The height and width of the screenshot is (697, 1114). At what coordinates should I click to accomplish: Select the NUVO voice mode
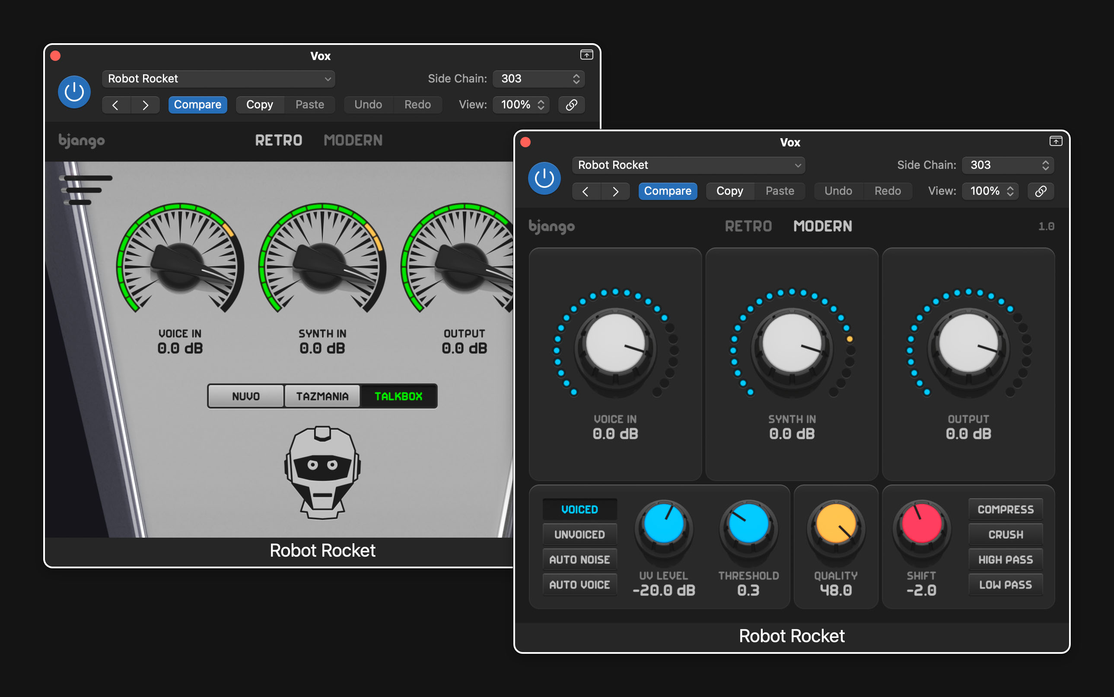(246, 396)
